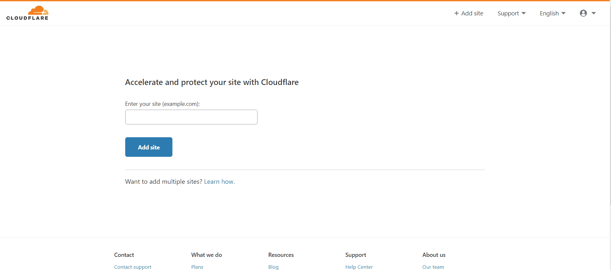This screenshot has height=270, width=611.
Task: Open the user account avatar icon
Action: (x=583, y=13)
